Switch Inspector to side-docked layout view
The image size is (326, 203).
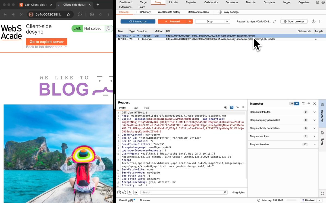click(x=297, y=104)
